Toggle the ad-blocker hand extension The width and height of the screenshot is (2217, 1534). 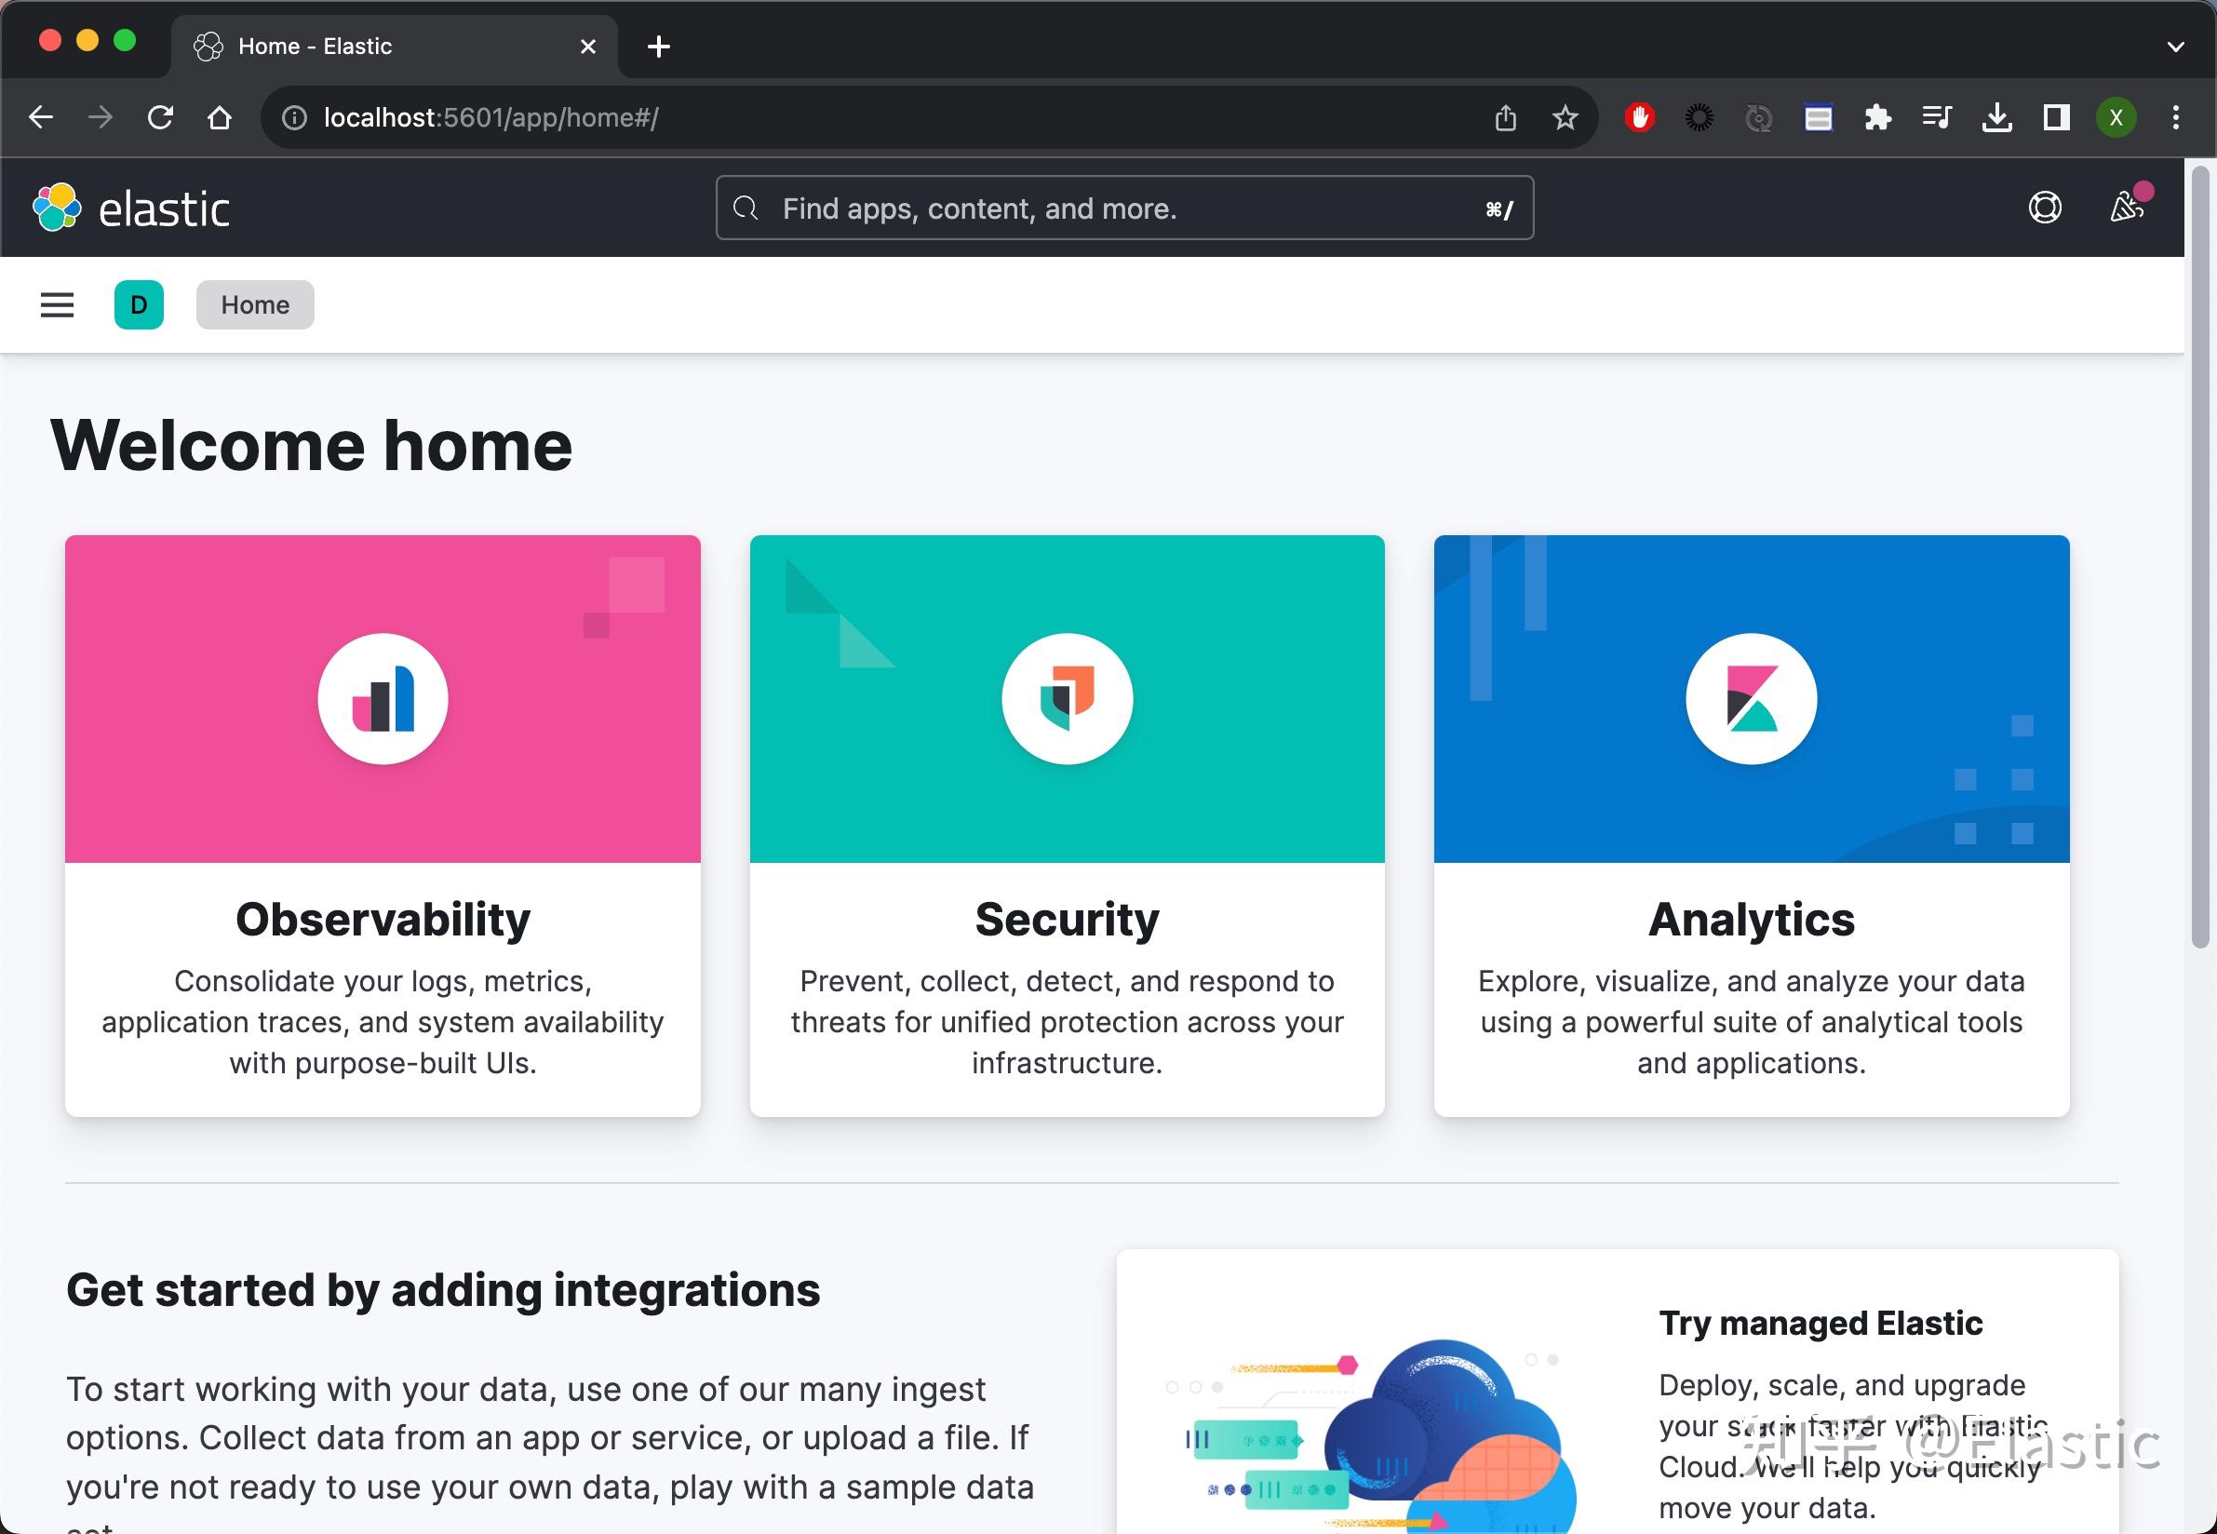coord(1639,117)
